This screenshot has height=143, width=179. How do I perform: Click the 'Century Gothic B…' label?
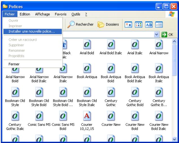click(159, 103)
